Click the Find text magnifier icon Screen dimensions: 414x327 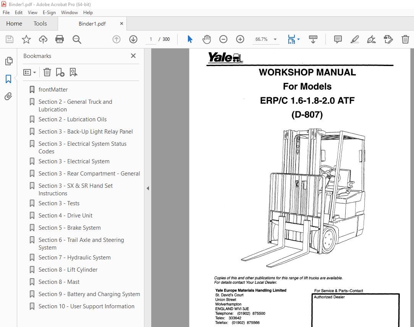(x=77, y=39)
